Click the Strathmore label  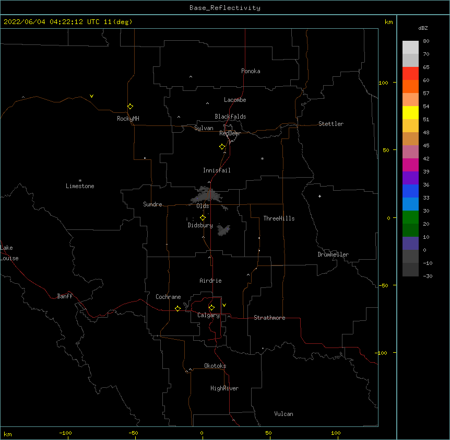point(269,318)
